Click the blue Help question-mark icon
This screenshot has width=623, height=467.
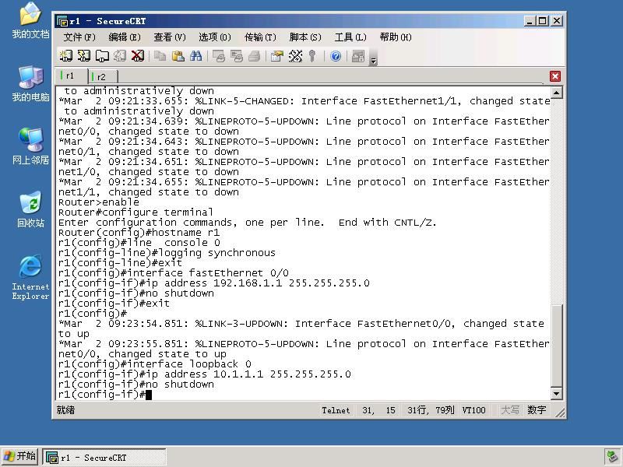click(x=336, y=56)
